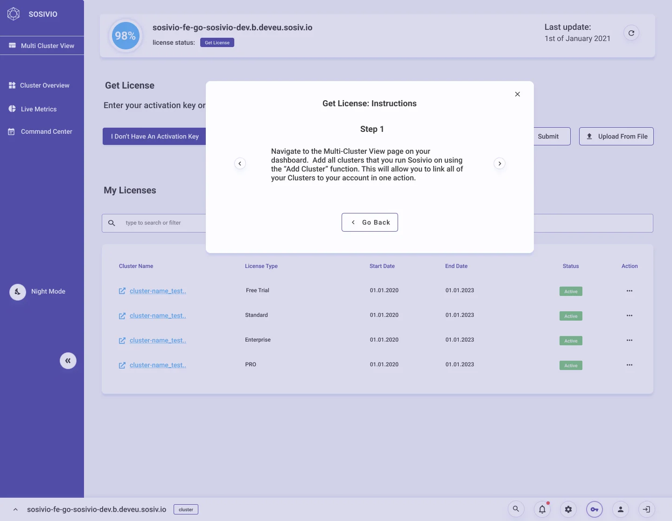Screen dimensions: 672x521
Task: Click the cluster tag in bottom bar
Action: click(186, 509)
